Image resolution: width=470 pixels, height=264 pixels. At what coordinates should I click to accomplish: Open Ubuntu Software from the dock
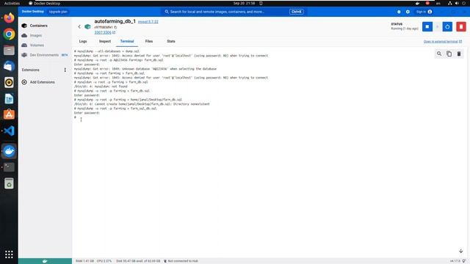click(9, 114)
